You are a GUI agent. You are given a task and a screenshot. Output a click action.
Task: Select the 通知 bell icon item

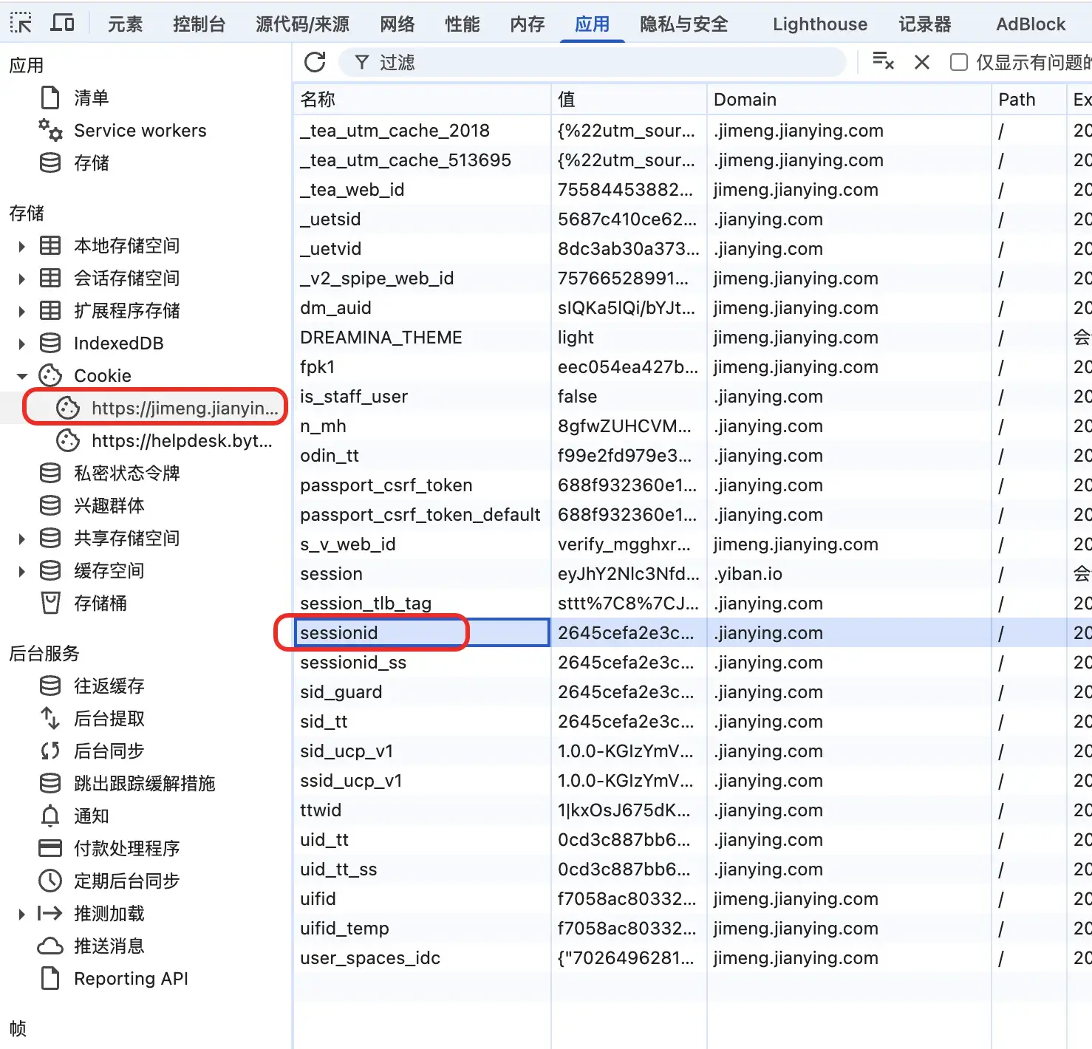pos(50,816)
